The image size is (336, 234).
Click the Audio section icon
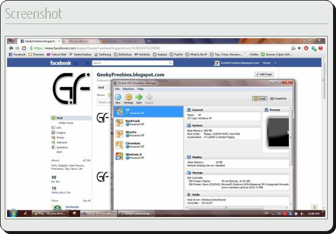coord(189,195)
